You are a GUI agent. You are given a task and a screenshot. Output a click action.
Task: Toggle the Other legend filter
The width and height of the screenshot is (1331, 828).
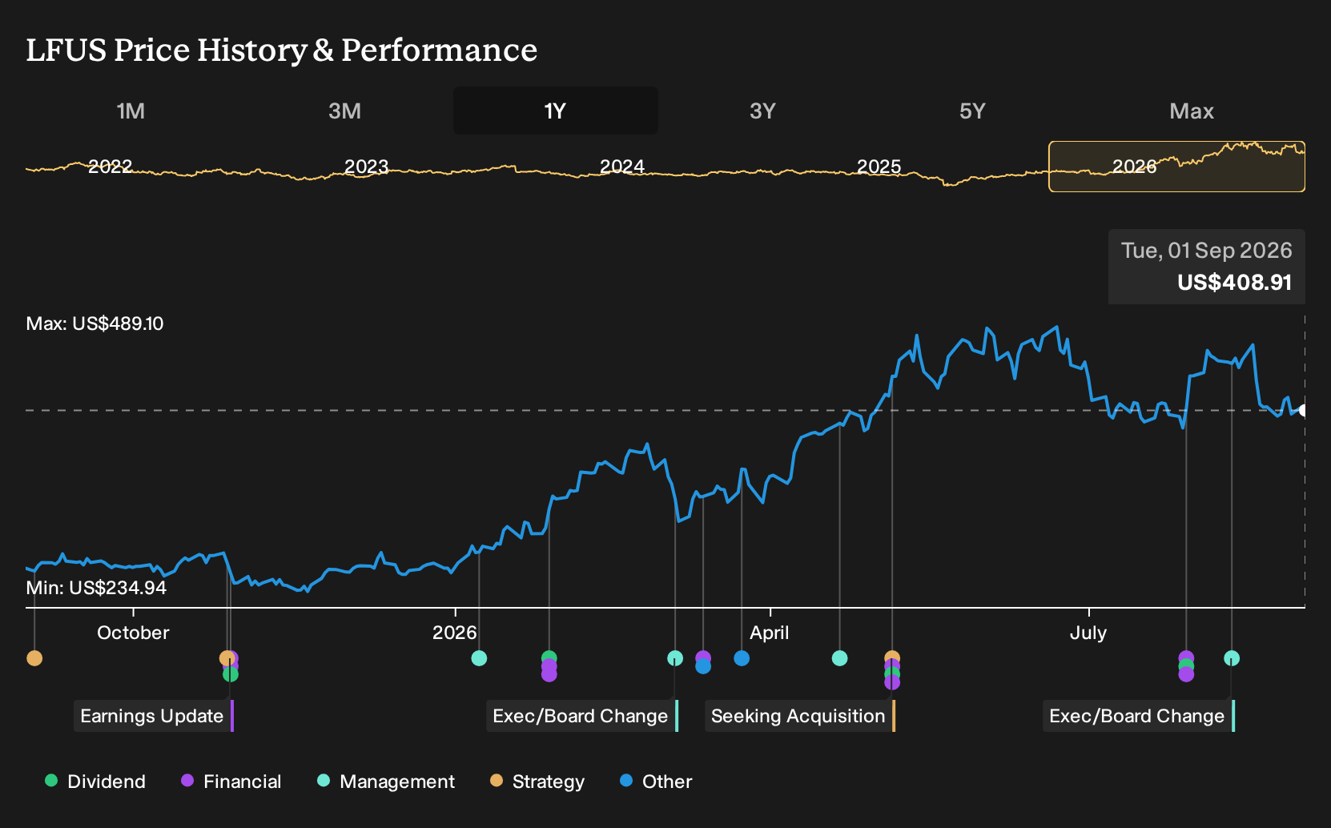[x=656, y=782]
